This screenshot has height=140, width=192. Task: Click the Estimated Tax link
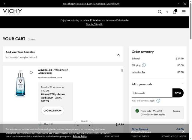(x=138, y=72)
